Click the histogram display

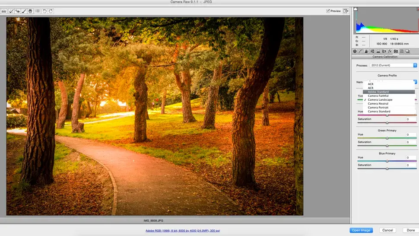pyautogui.click(x=387, y=21)
